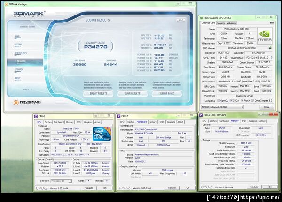Open CPU tab in the CPU-Z ID 2685129 window
The width and height of the screenshot is (282, 202).
pos(204,121)
